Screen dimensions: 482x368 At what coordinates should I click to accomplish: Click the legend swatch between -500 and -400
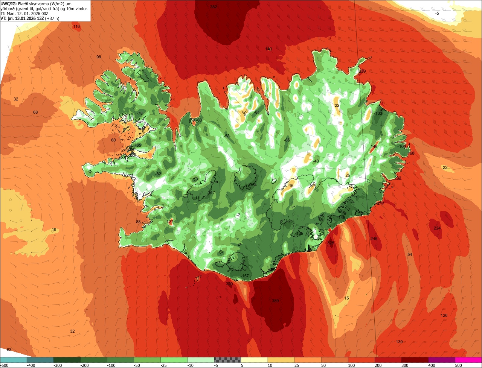[x=13, y=360]
